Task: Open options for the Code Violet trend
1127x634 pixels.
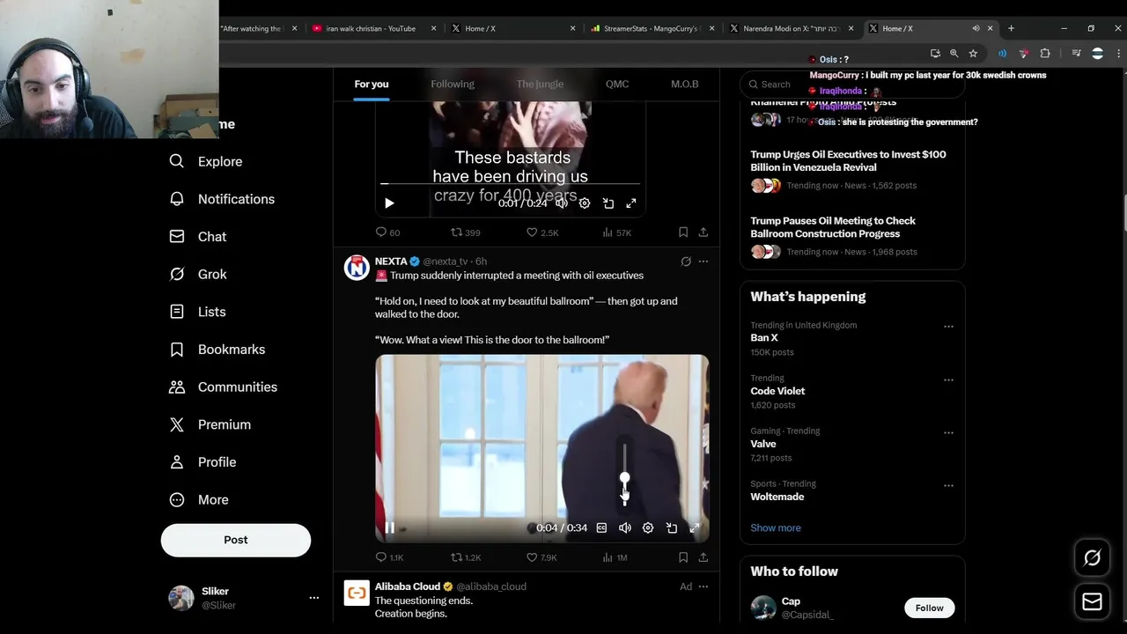Action: (948, 380)
